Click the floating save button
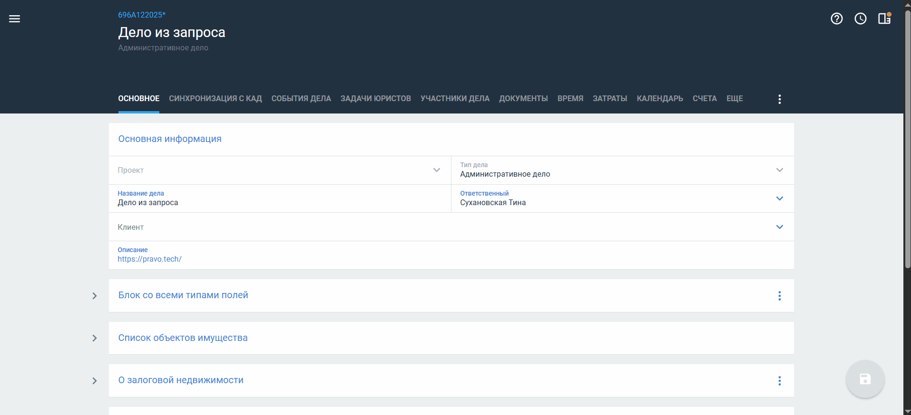The width and height of the screenshot is (911, 415). pyautogui.click(x=865, y=379)
